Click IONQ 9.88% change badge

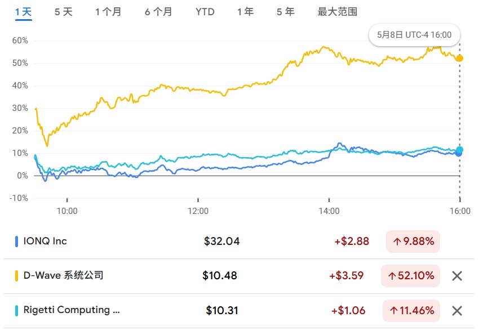point(413,242)
